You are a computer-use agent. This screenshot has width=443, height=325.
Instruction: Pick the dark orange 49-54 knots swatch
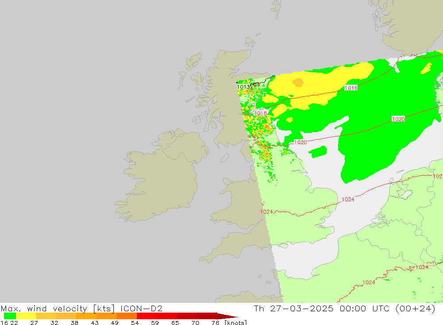tap(127, 316)
